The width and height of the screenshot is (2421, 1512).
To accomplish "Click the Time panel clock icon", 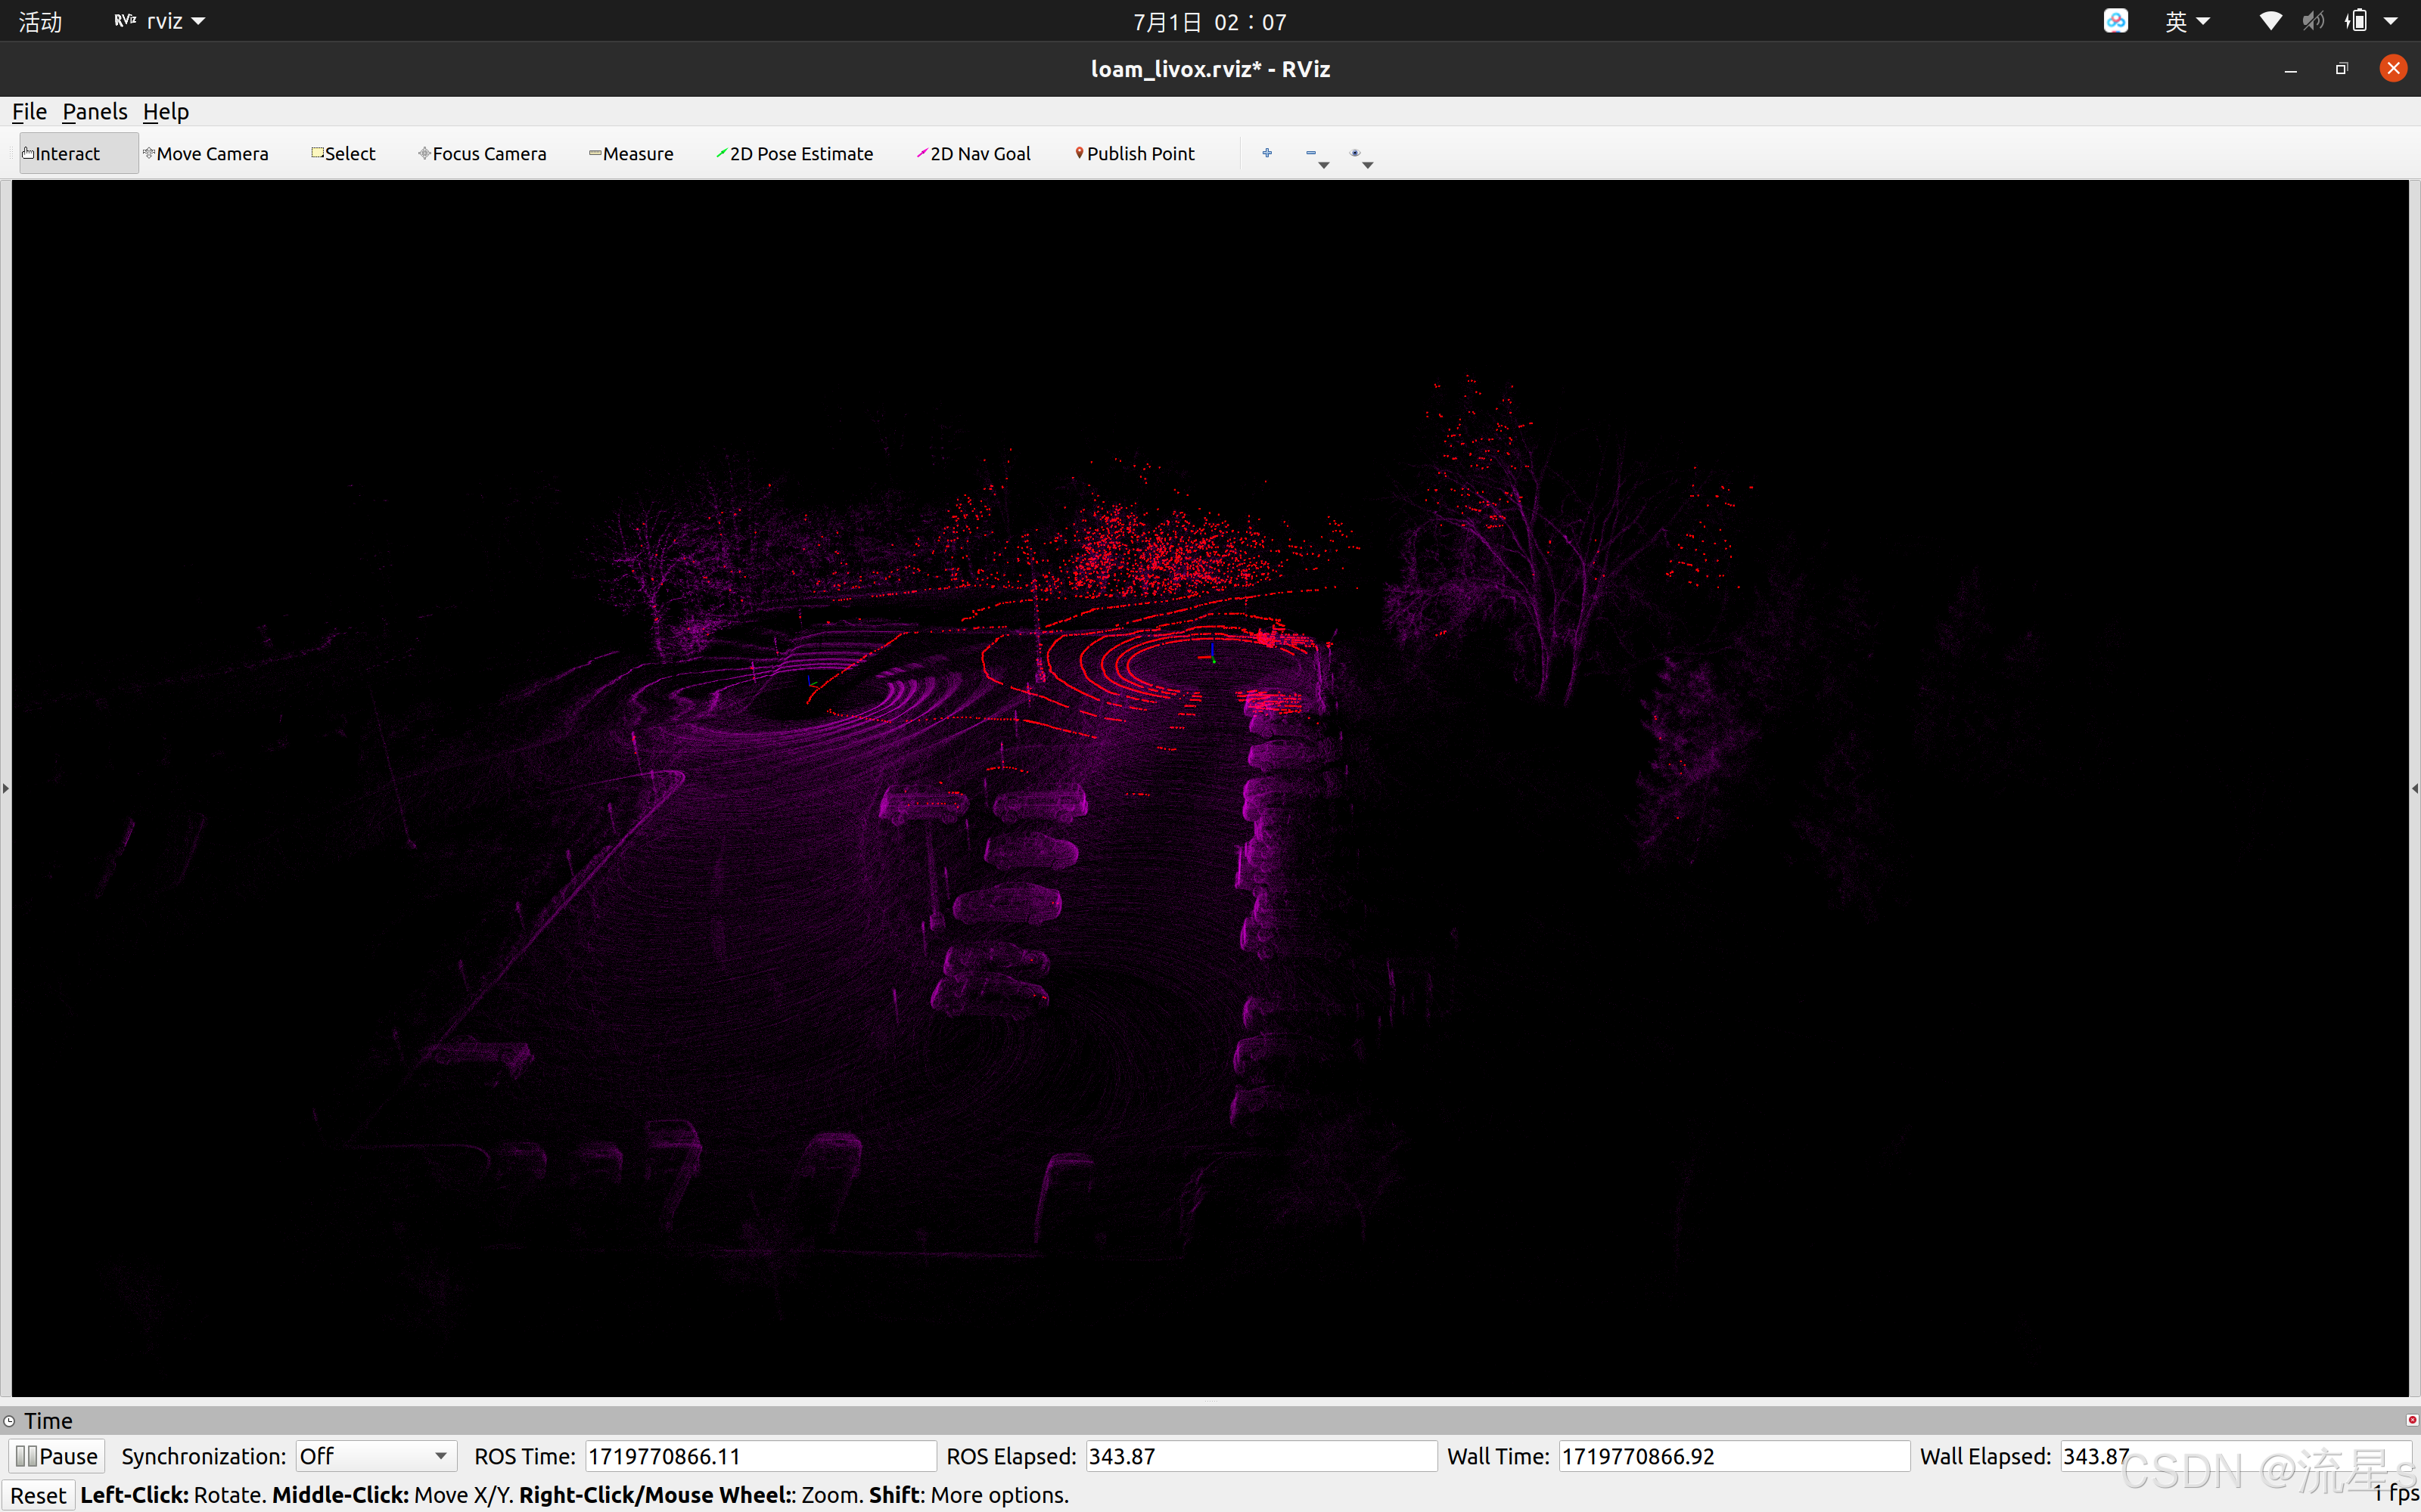I will pos(9,1421).
